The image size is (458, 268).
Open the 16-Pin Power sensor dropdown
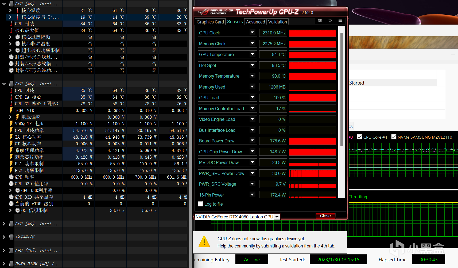(x=252, y=195)
